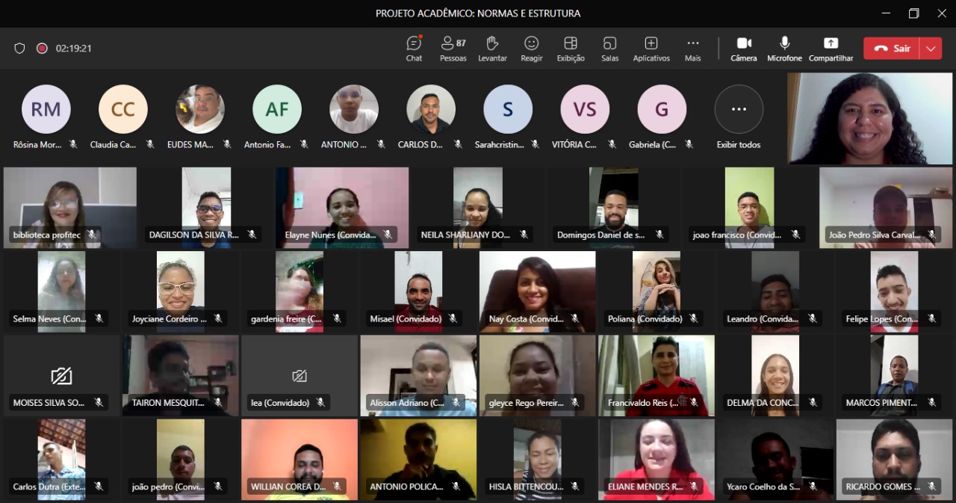Screen dimensions: 956x503
Task: Select ANTONIO ... profile photo avatar
Action: click(x=354, y=109)
